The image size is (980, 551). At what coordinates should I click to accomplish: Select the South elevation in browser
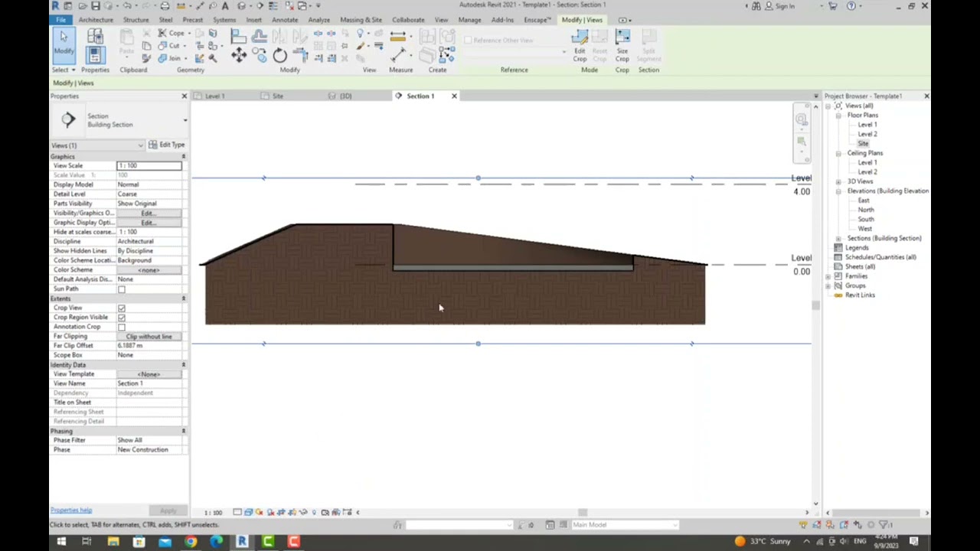(x=866, y=220)
